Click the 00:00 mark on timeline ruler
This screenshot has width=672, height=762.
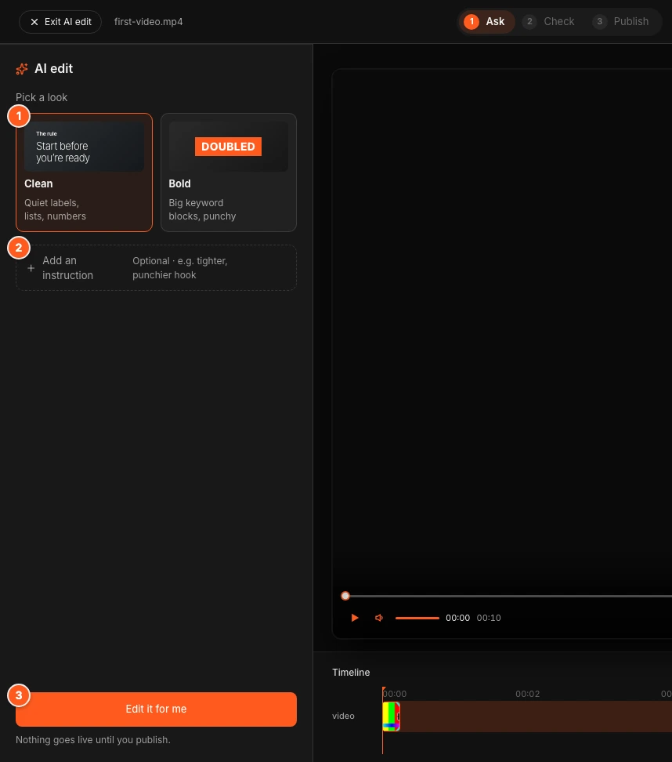[394, 694]
